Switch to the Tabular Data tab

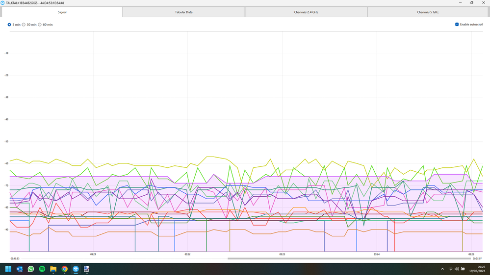click(183, 12)
